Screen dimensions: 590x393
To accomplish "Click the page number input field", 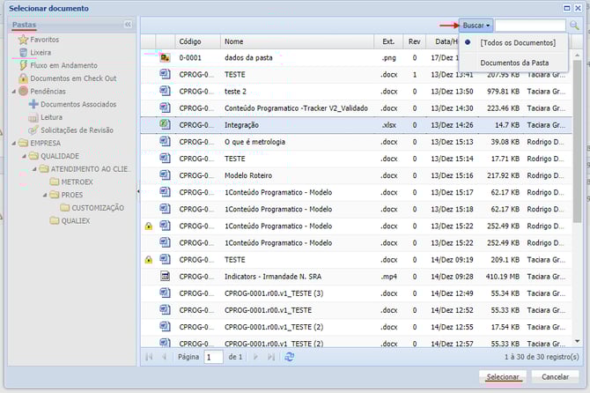I will tap(213, 357).
